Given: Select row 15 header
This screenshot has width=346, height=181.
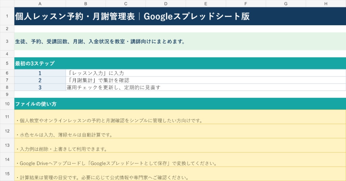Looking at the screenshot, I should coord(7,174).
